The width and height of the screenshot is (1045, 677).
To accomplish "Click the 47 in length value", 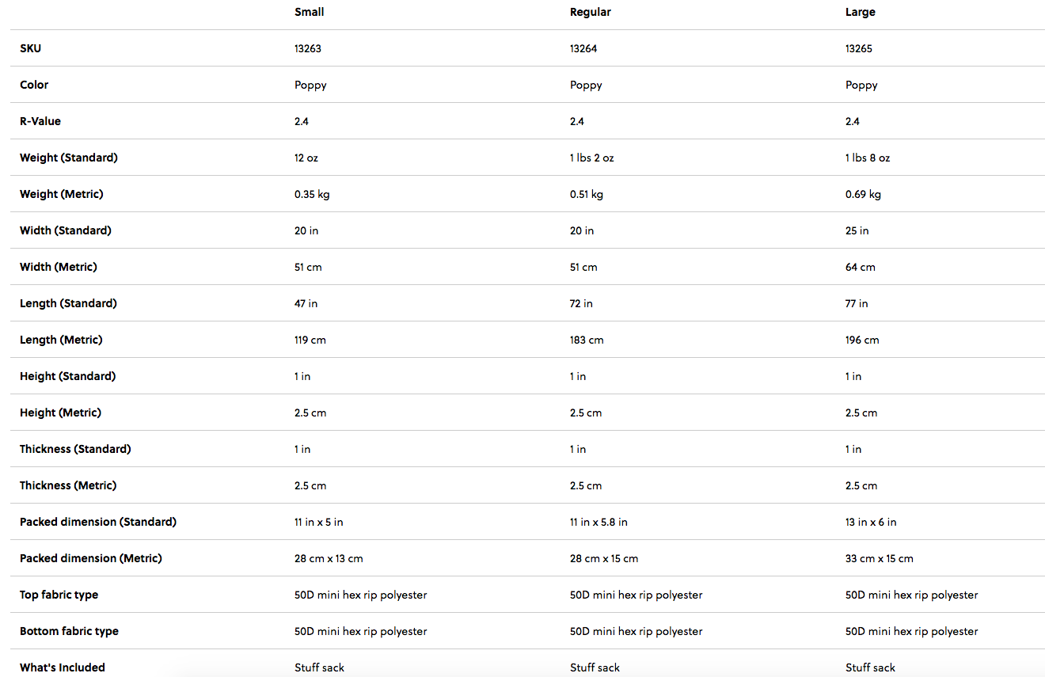I will (306, 303).
